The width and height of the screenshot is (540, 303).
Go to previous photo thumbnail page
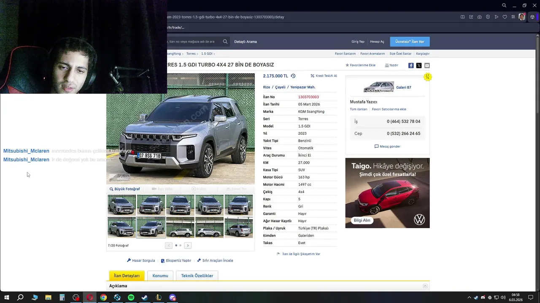pos(169,245)
